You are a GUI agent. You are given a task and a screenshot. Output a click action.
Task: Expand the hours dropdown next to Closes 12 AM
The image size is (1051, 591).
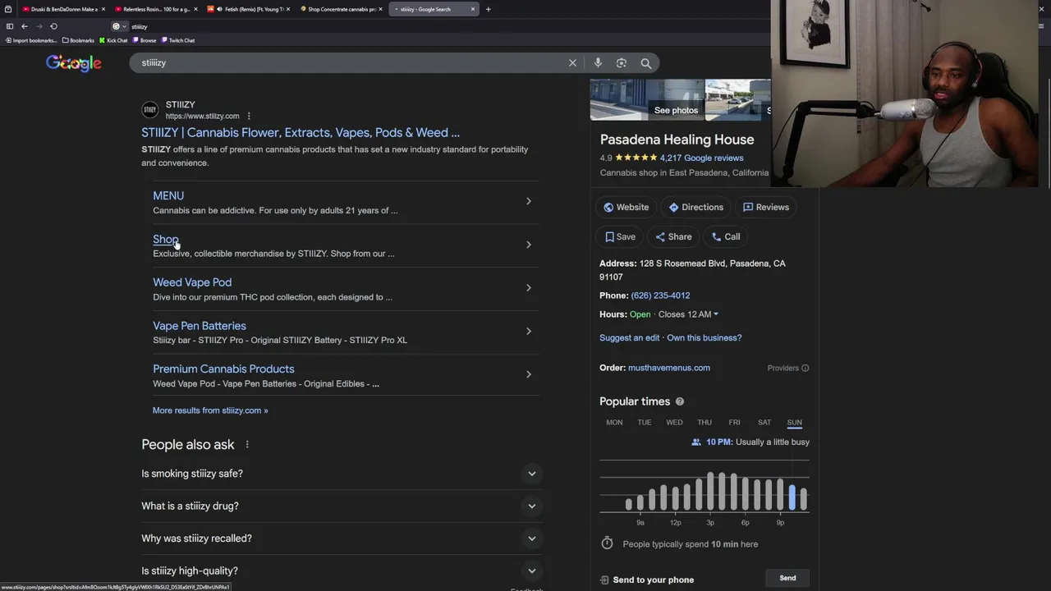point(716,314)
